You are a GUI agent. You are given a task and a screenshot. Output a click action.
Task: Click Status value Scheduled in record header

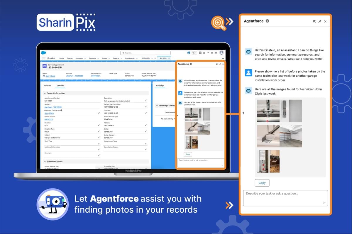129,76
